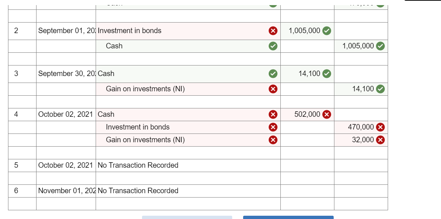Viewport: 441px width, 219px height.
Task: Click the red X beside Gain on investments (NI)
Action: point(273,89)
